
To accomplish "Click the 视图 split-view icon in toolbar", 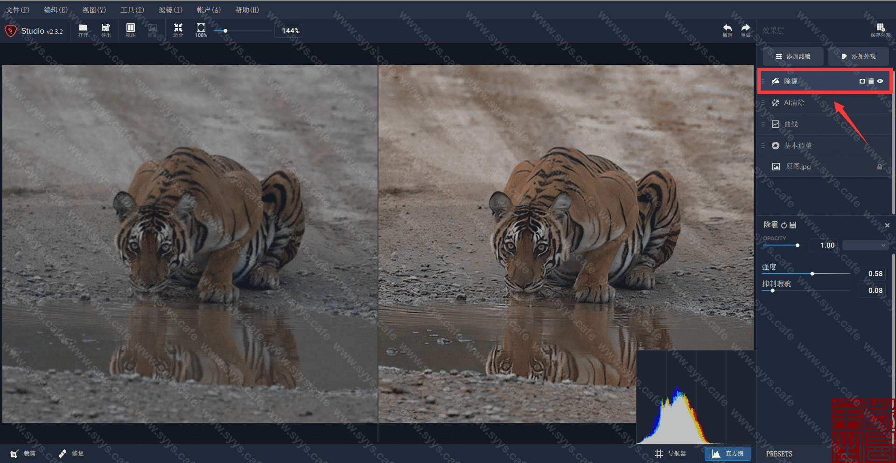I will click(131, 29).
